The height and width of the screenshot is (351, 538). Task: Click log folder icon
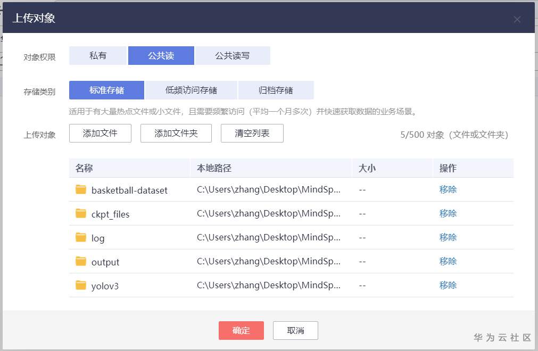click(x=81, y=237)
